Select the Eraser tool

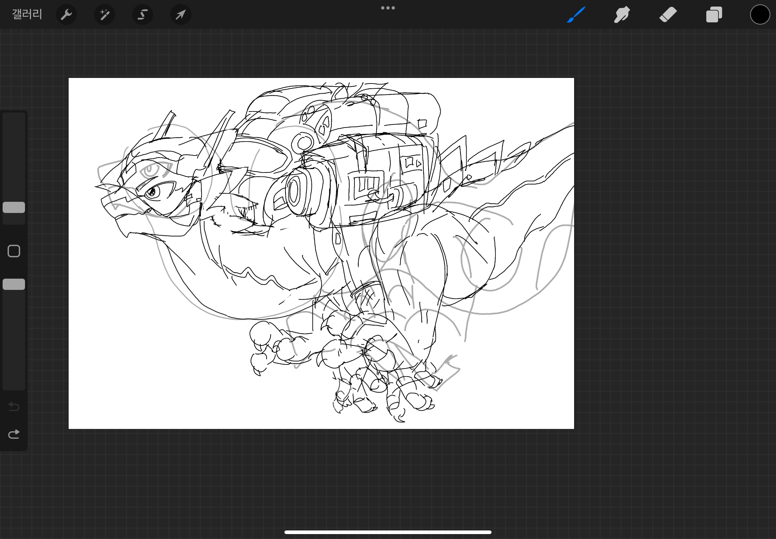point(668,14)
